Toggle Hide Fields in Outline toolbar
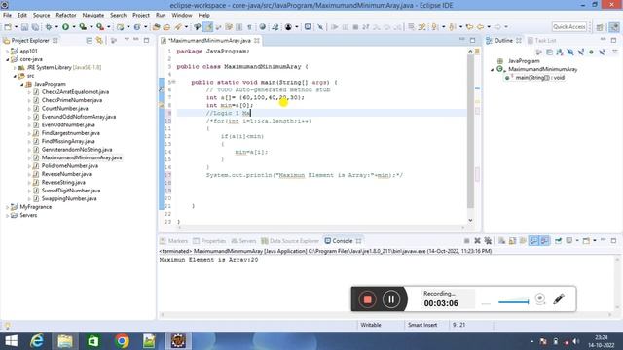Viewport: 623px width, 350px height. 570,52
